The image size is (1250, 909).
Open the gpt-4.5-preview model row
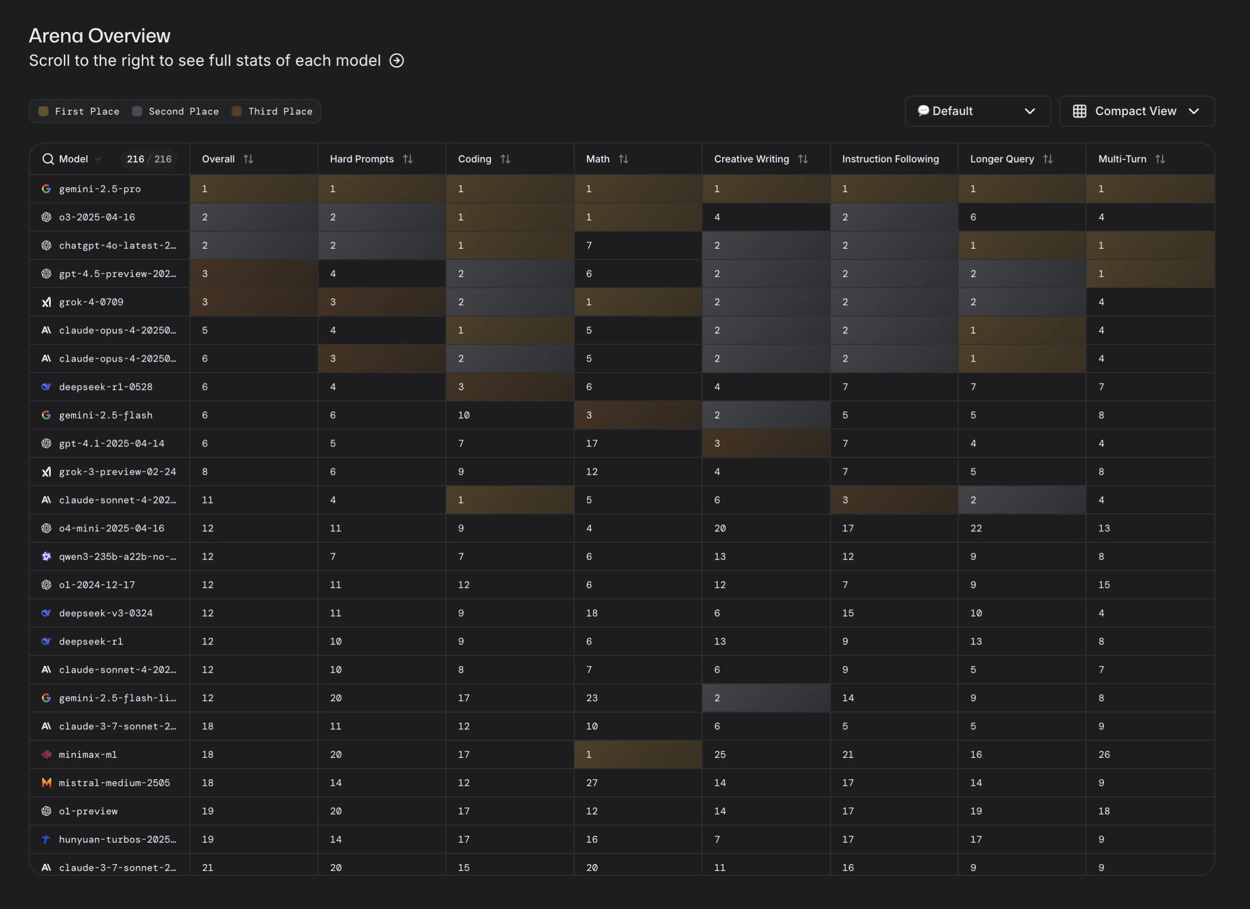[x=622, y=274]
